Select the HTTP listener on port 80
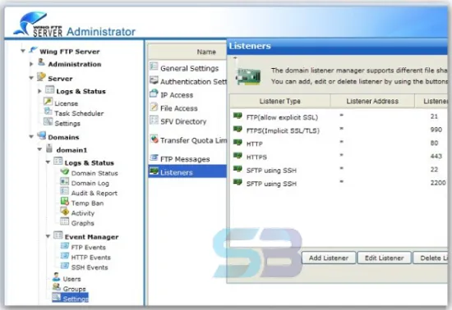The height and width of the screenshot is (310, 452). (339, 144)
